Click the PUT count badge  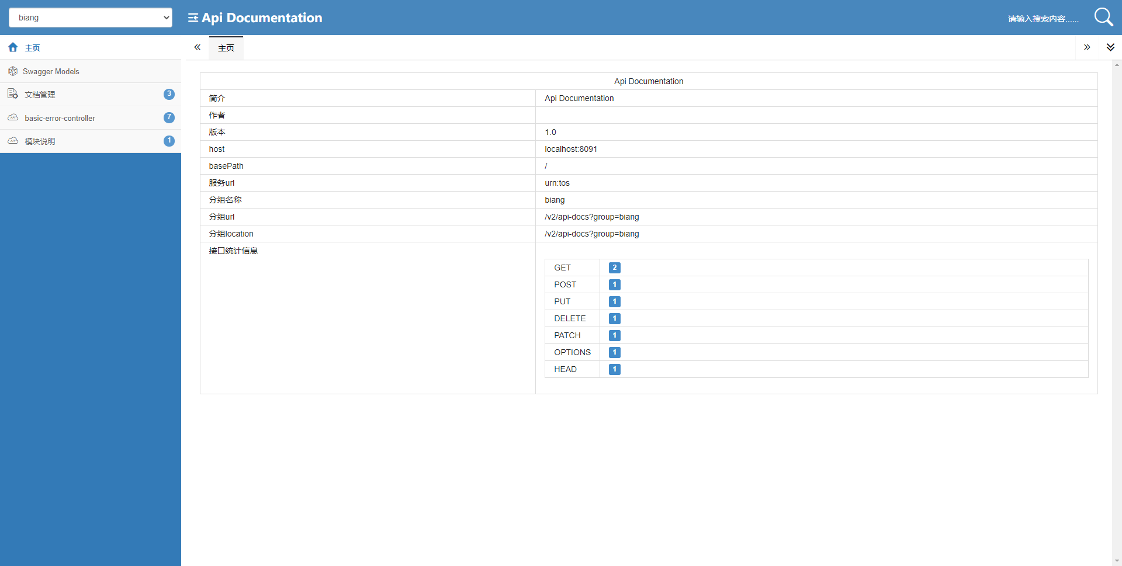pyautogui.click(x=614, y=301)
